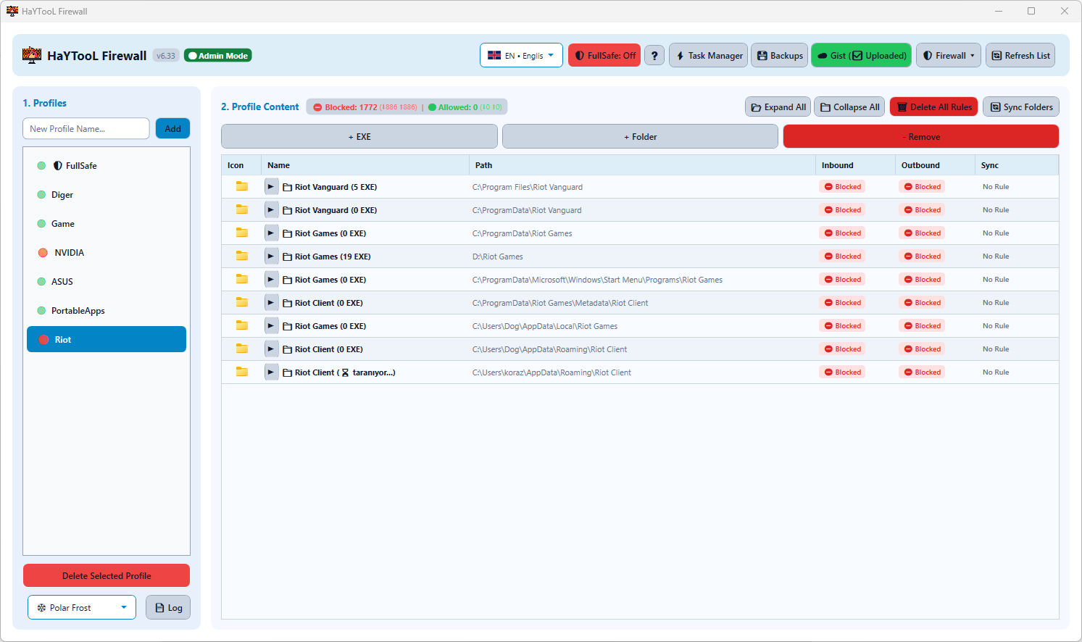The height and width of the screenshot is (642, 1082).
Task: Expand Riot Client Metadata row arrow
Action: point(271,303)
